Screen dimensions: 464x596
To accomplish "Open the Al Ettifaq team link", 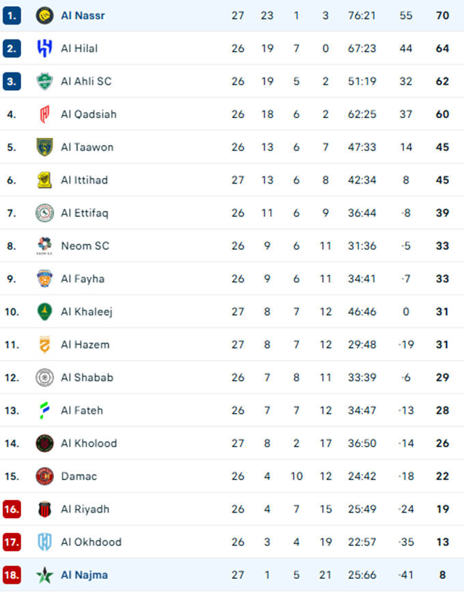I will pyautogui.click(x=84, y=213).
